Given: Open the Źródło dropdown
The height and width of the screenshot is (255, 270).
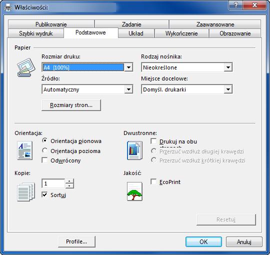Looking at the screenshot, I should point(128,89).
